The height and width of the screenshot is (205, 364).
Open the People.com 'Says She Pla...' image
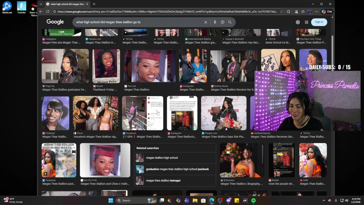click(x=224, y=113)
